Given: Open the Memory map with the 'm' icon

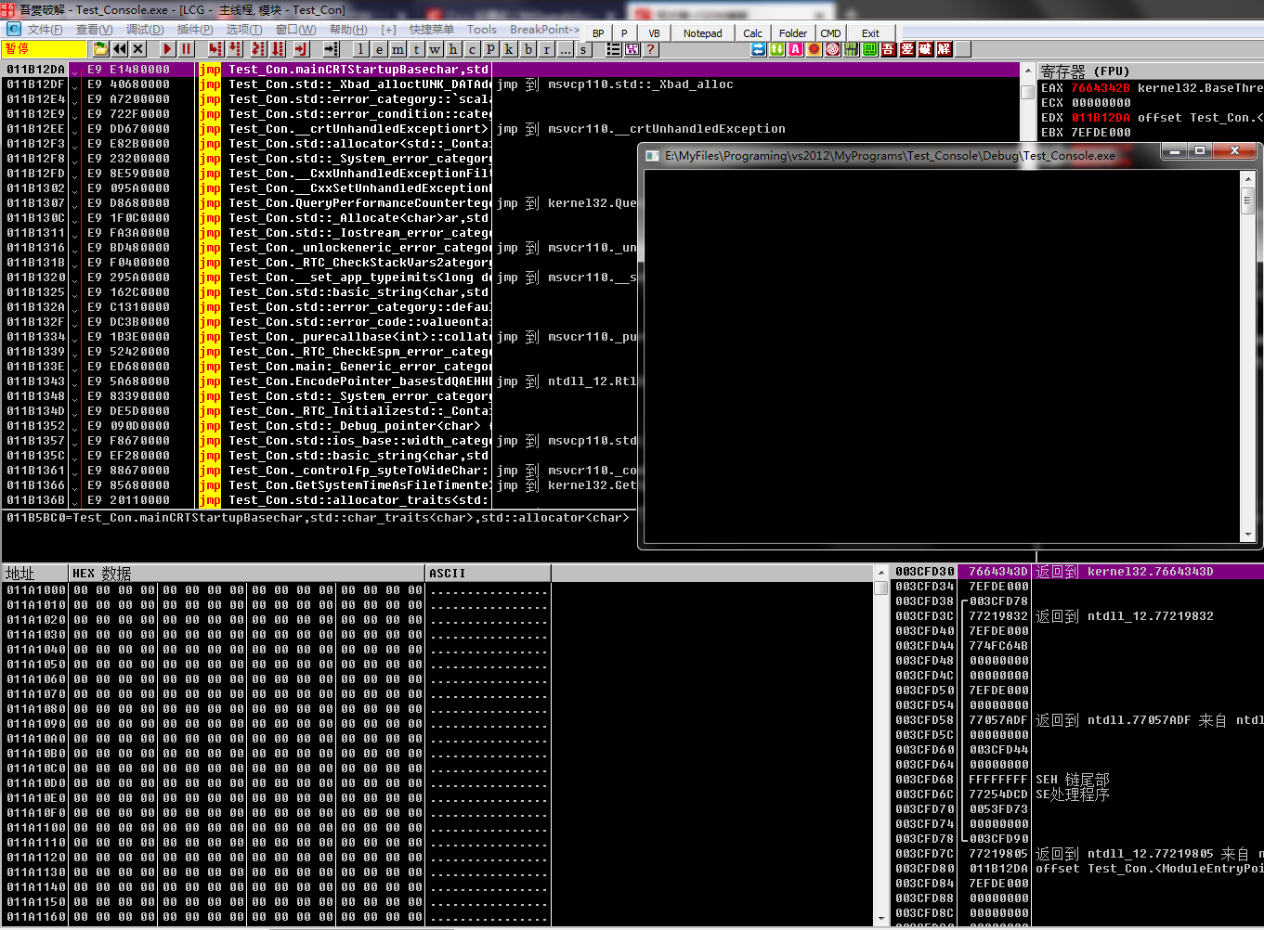Looking at the screenshot, I should 398,48.
